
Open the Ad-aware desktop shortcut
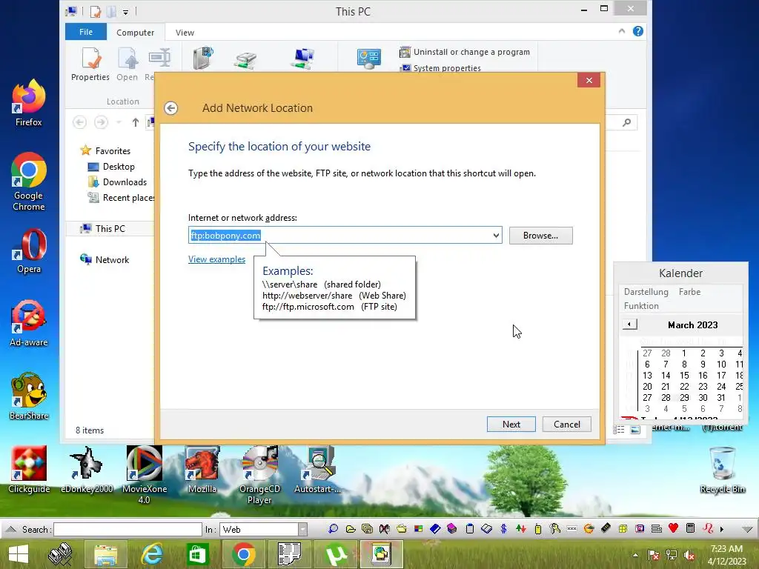pos(29,324)
